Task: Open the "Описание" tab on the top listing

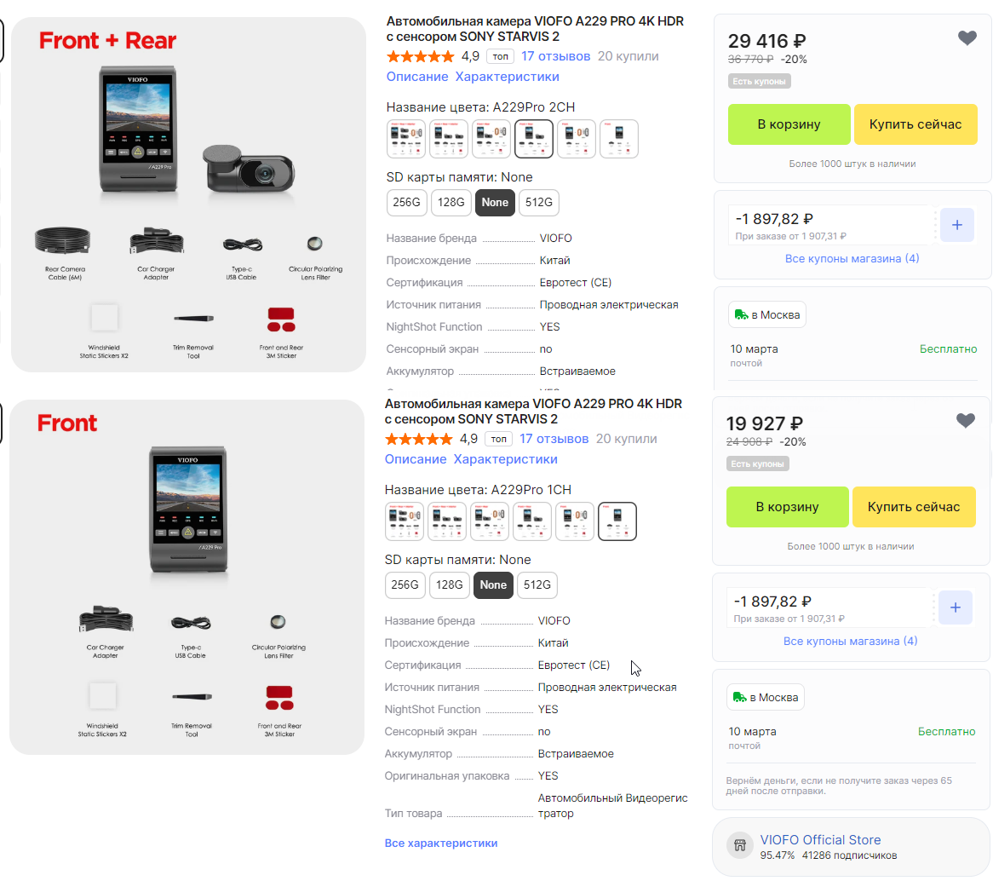Action: pyautogui.click(x=416, y=77)
